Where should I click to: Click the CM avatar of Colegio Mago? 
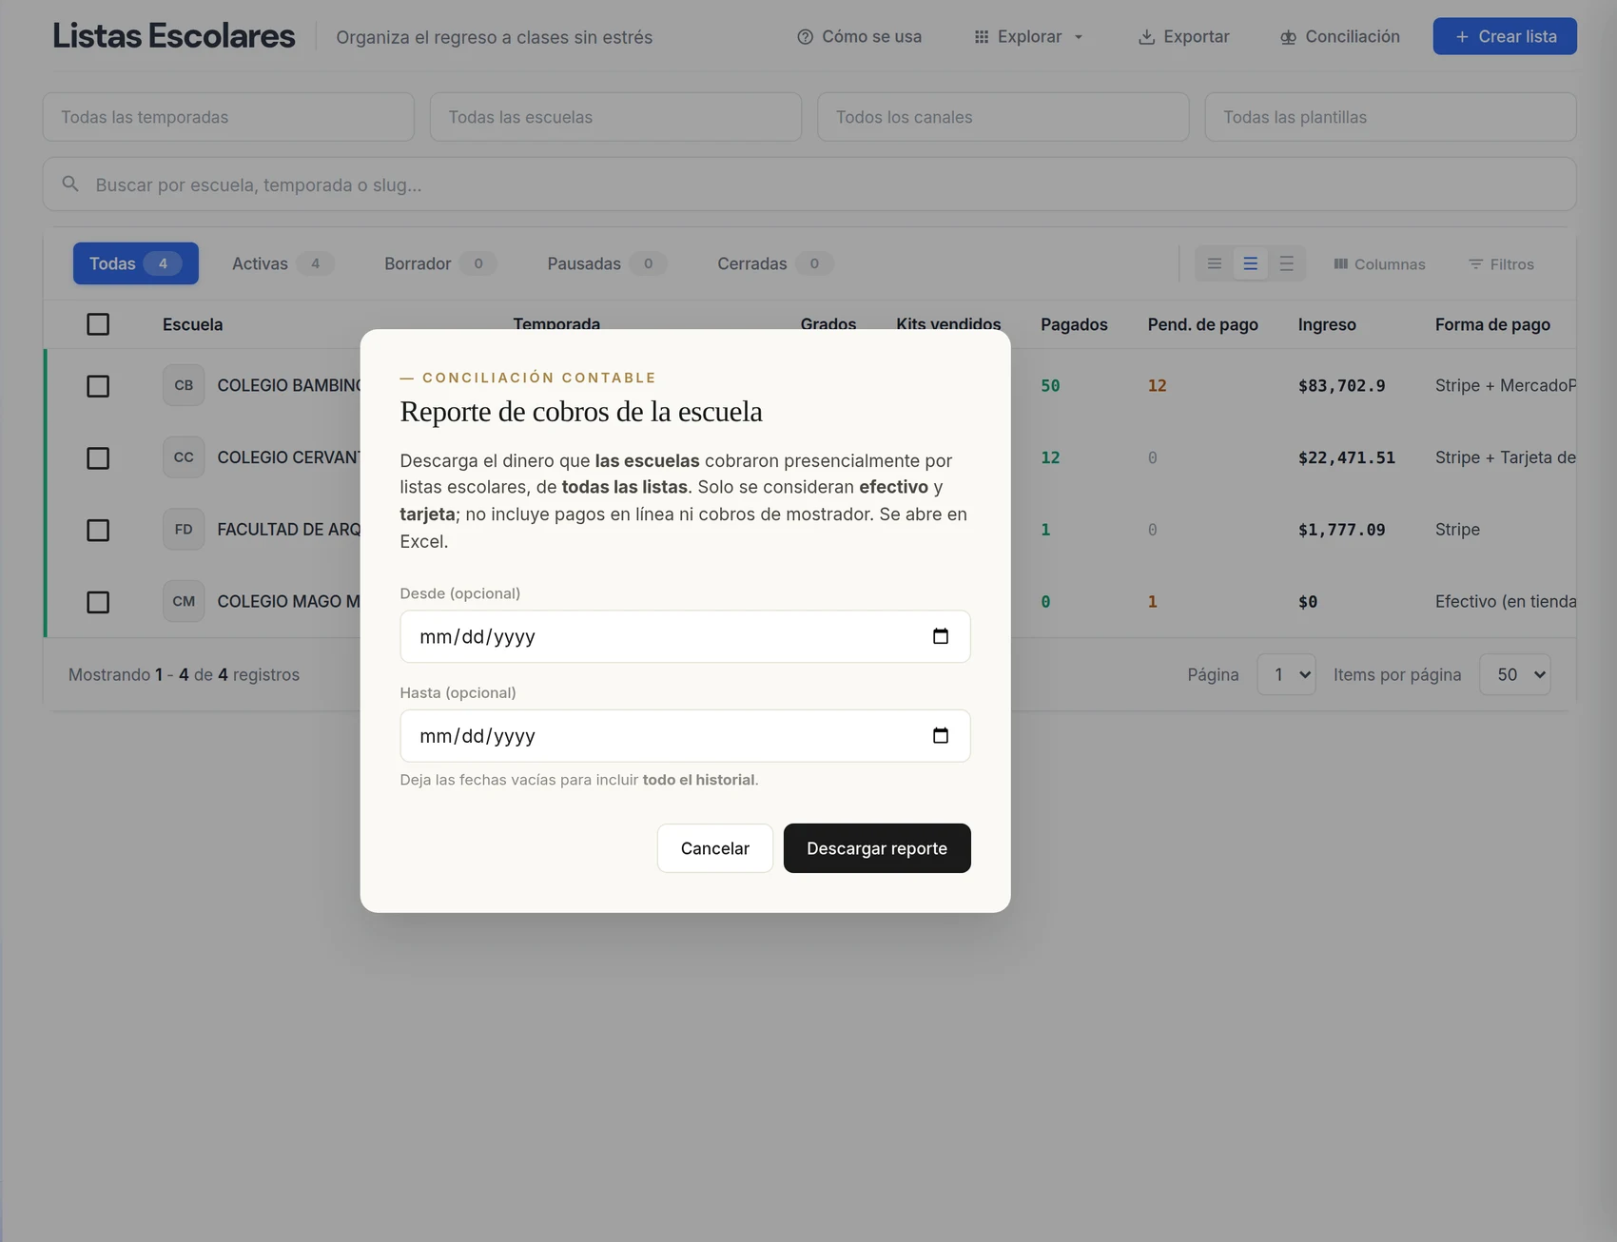[184, 601]
